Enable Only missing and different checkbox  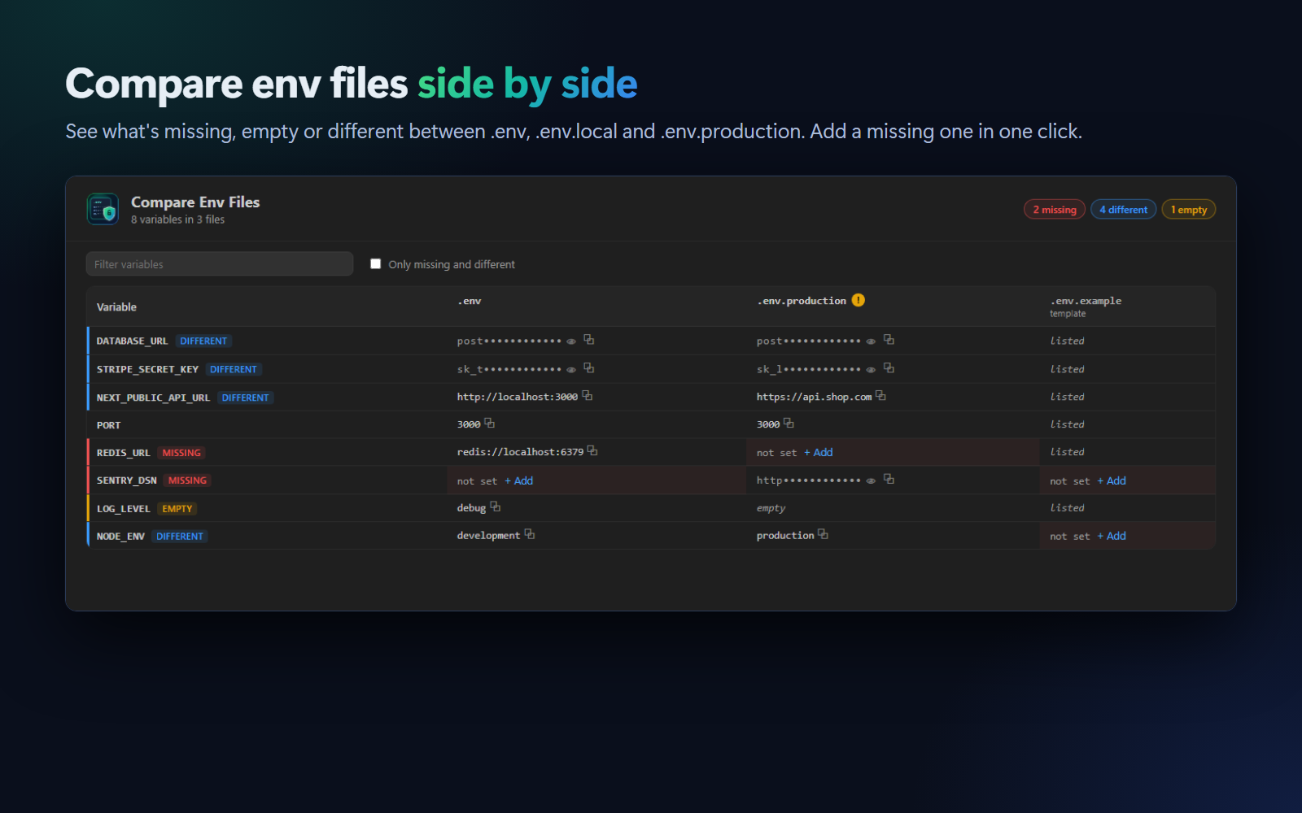click(375, 263)
